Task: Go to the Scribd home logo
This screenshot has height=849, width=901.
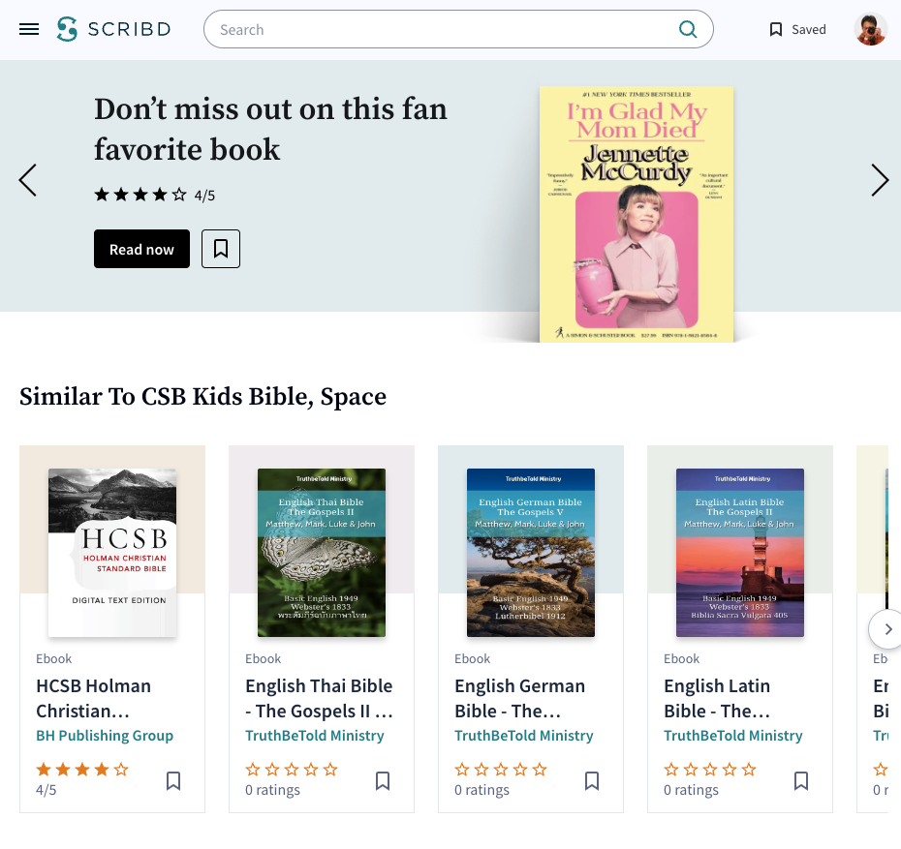Action: [x=113, y=29]
